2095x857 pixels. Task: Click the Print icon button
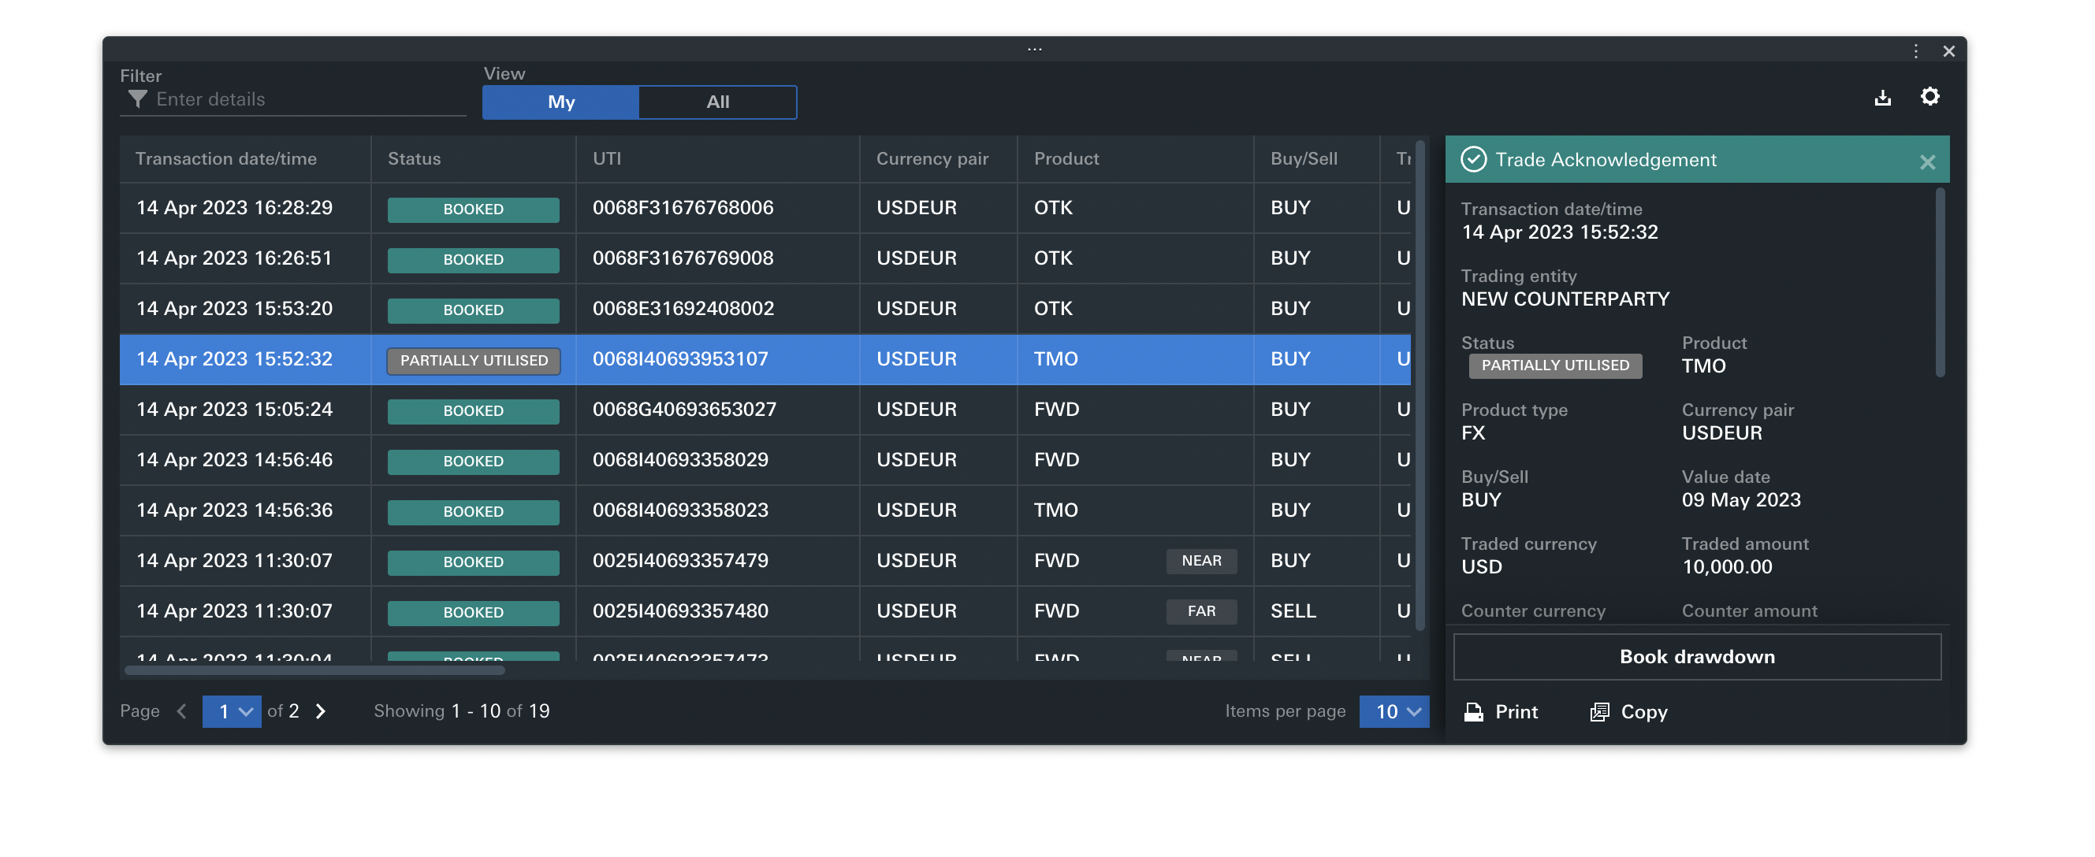[x=1474, y=711]
